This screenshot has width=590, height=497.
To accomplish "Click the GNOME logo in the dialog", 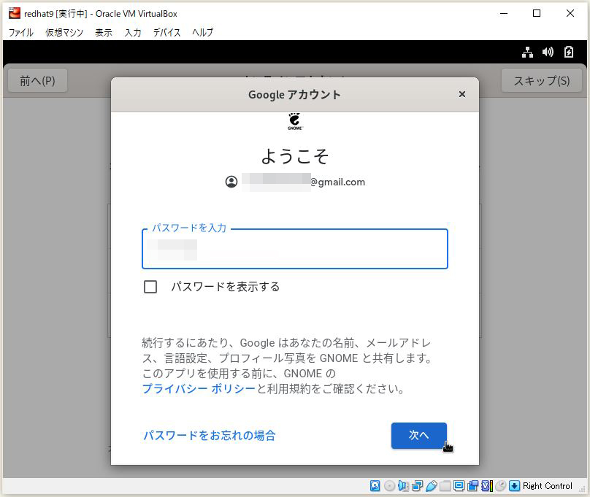I will tap(294, 121).
